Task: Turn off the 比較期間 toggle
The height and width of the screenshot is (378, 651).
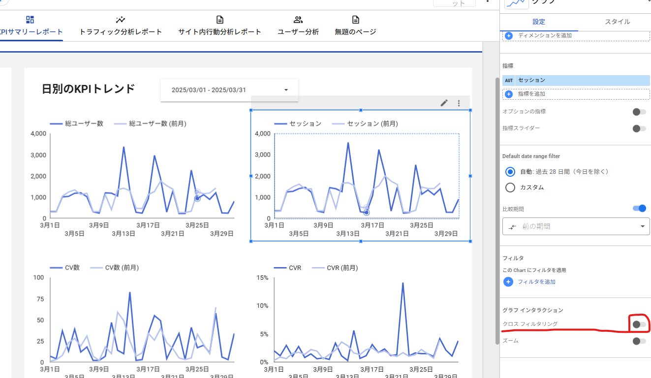Action: (x=639, y=209)
